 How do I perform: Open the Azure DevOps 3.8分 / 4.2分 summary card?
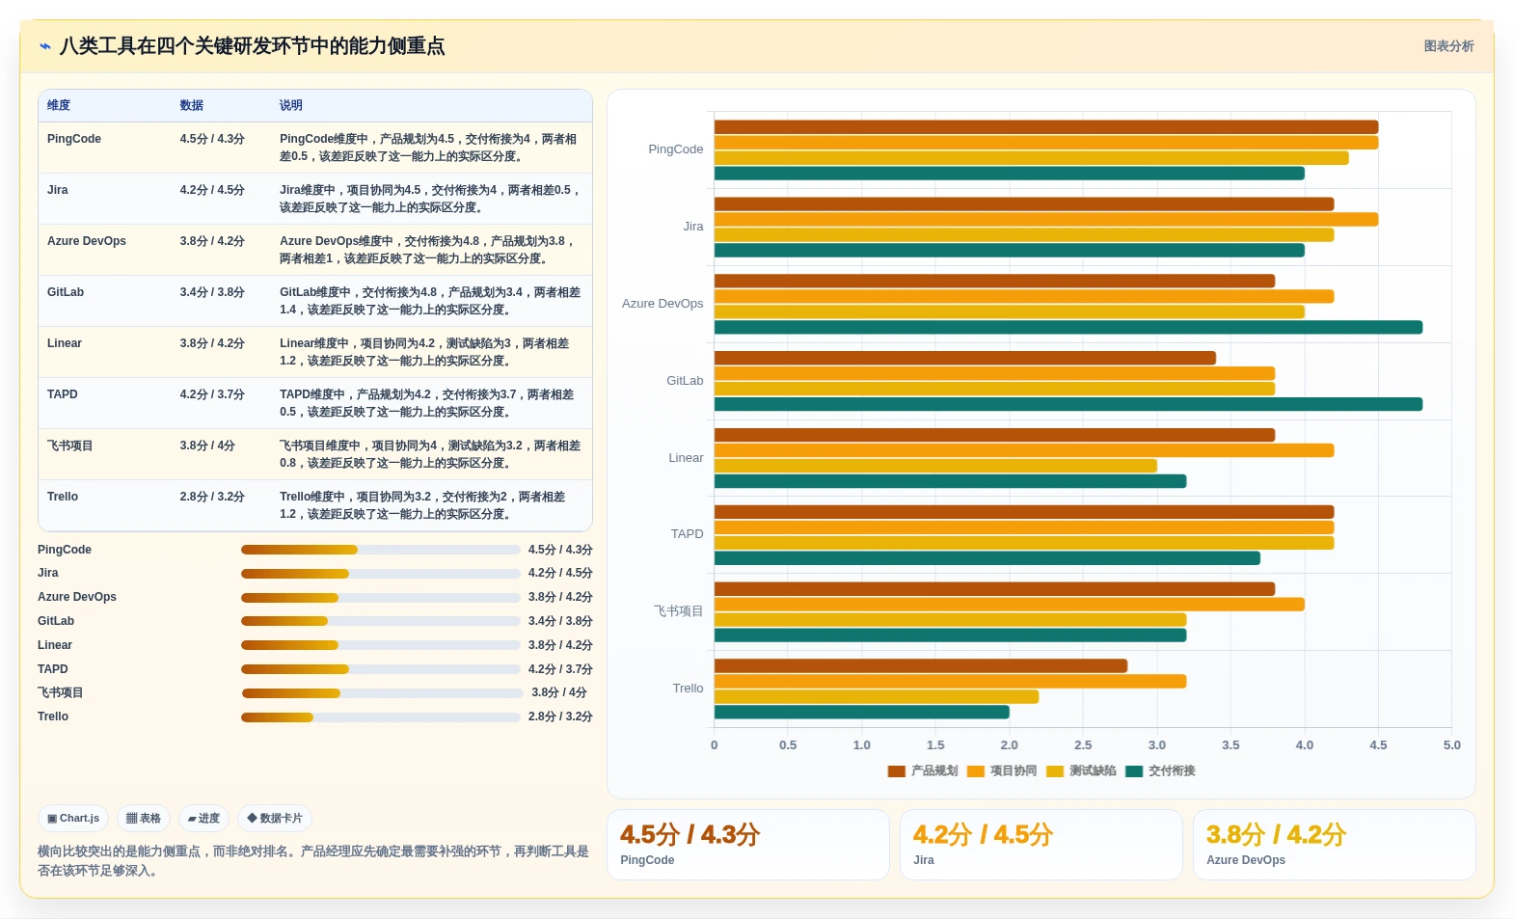pos(1335,845)
